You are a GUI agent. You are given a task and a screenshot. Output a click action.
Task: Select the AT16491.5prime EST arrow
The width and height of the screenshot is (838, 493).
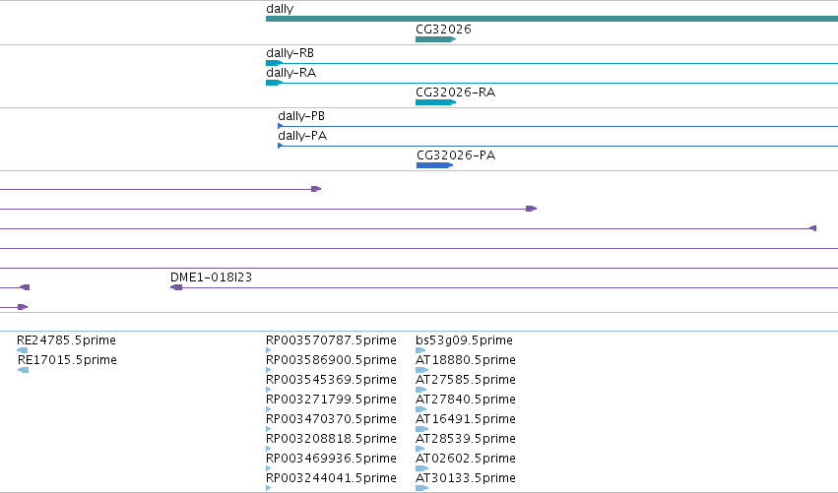coord(421,429)
